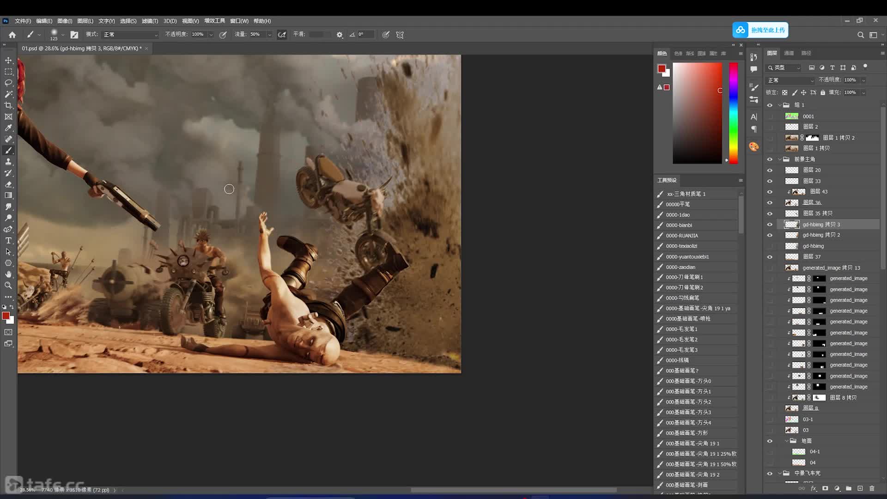
Task: Toggle visibility of 地面 group
Action: point(770,441)
